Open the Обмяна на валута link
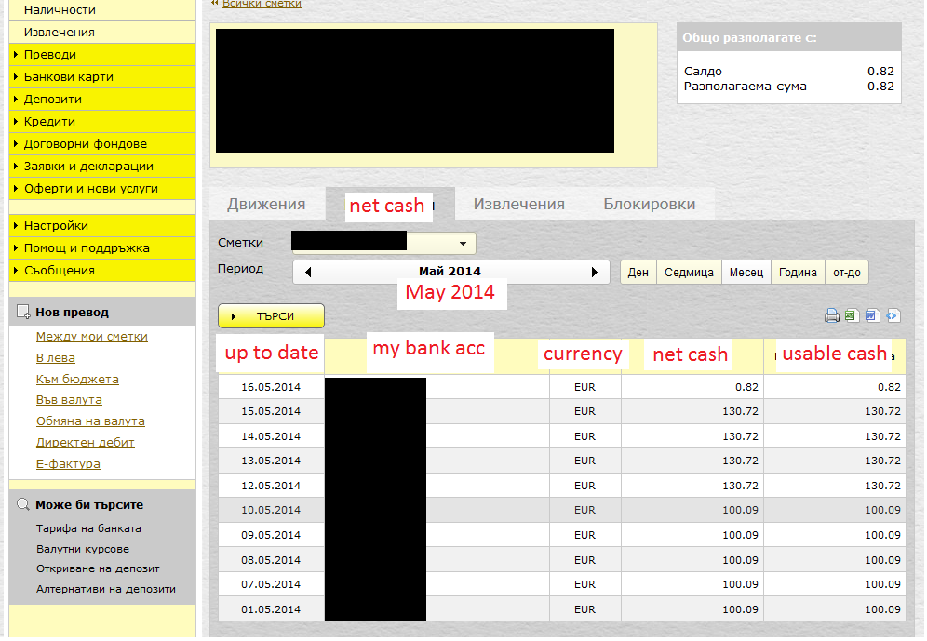This screenshot has height=641, width=927. [x=90, y=421]
